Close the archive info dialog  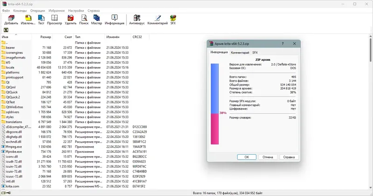tap(295, 44)
